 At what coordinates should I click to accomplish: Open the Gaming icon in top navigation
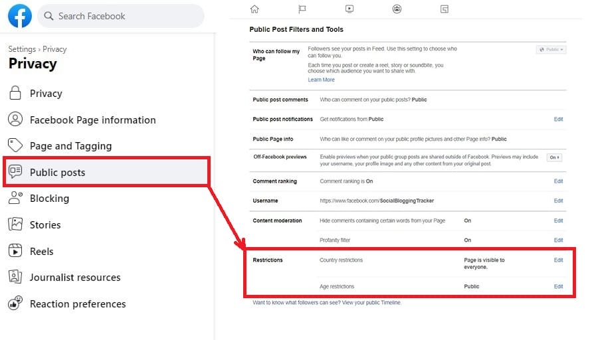click(444, 9)
